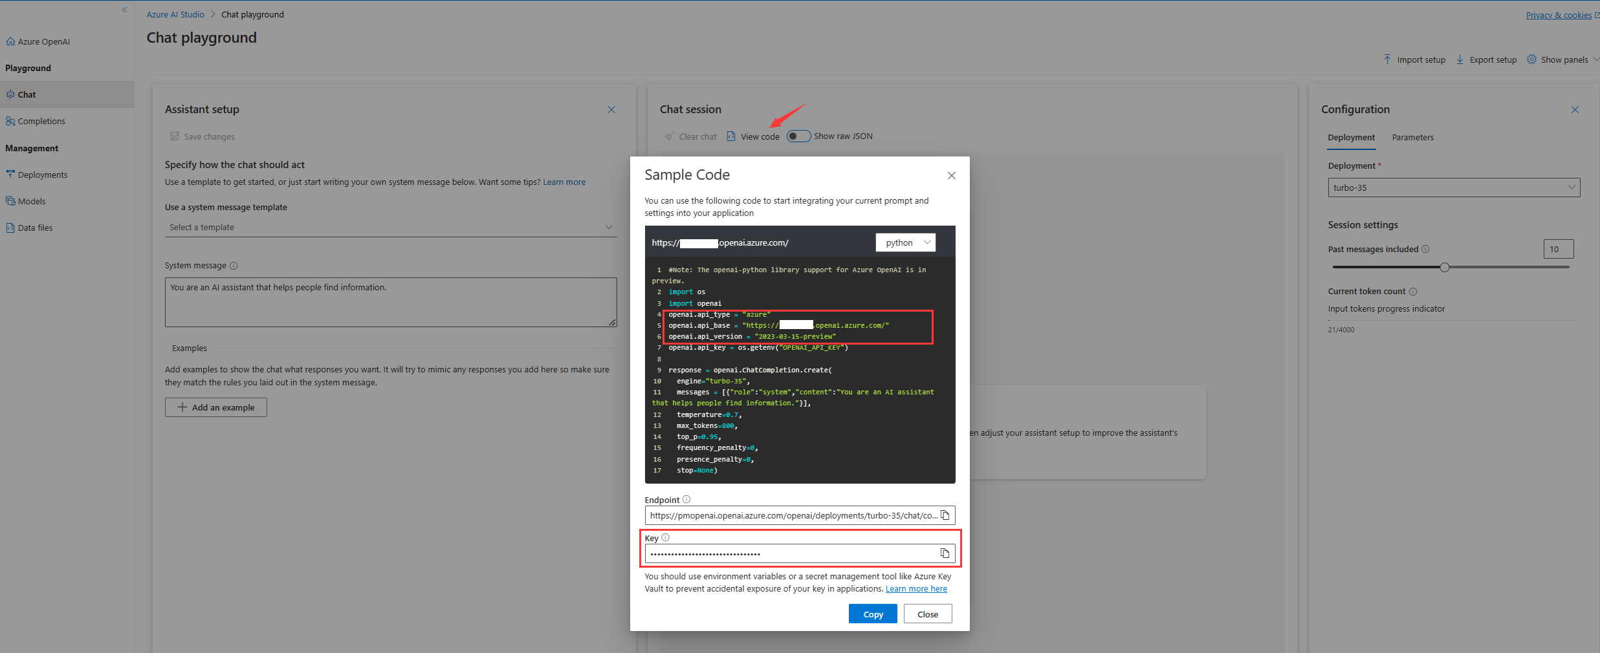This screenshot has width=1600, height=653.
Task: Open the python language dropdown
Action: coord(906,242)
